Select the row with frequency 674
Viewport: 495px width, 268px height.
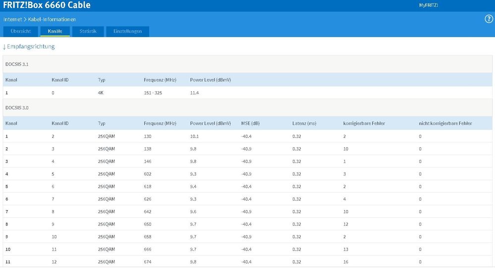148,262
